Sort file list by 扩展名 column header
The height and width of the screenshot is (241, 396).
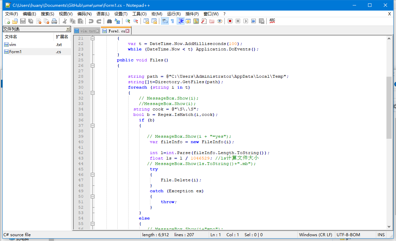[x=62, y=37]
